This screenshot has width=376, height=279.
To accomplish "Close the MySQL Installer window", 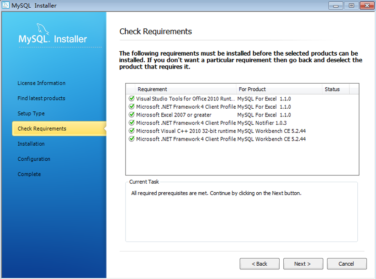I will coord(367,5).
